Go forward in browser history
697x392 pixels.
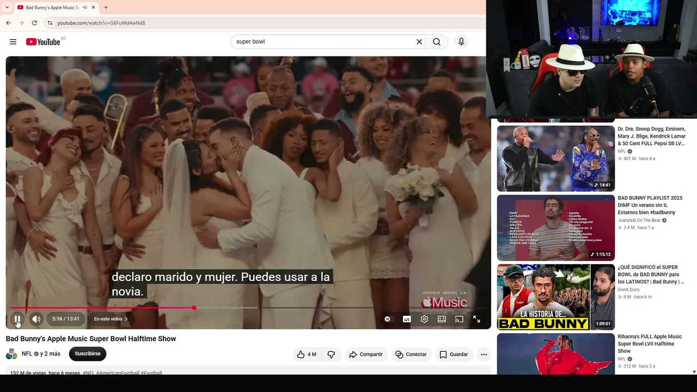(21, 23)
